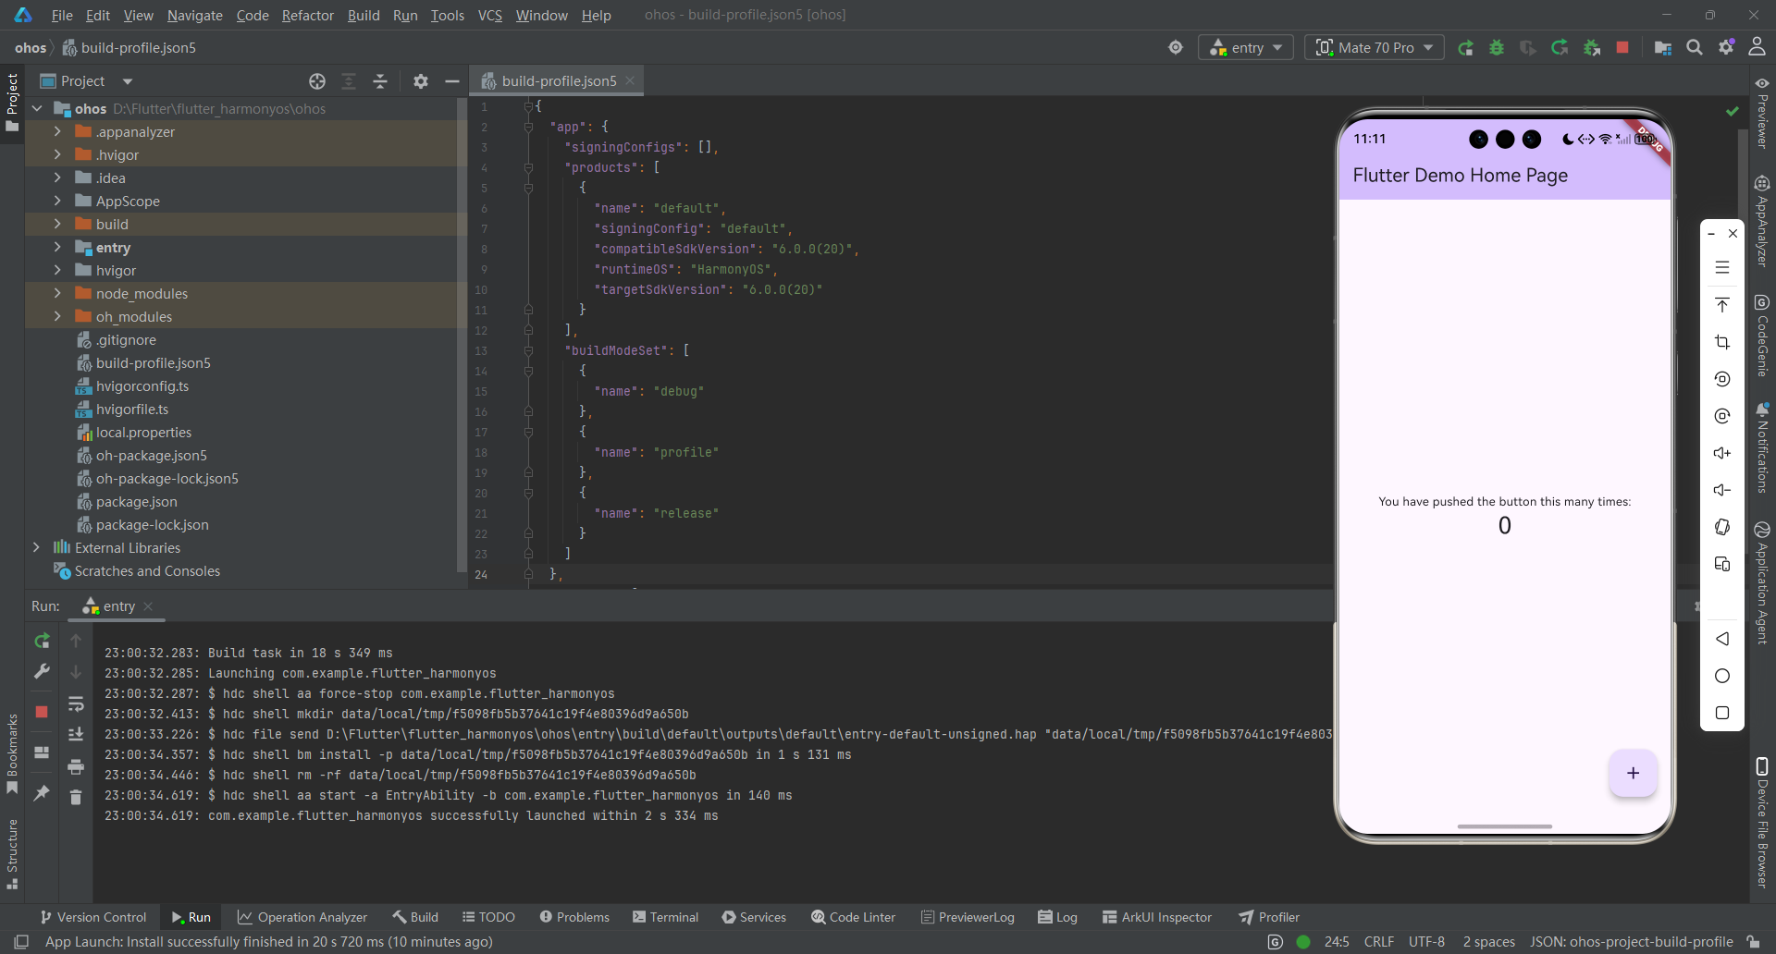Increase emulator volume
The image size is (1776, 954).
[1722, 453]
